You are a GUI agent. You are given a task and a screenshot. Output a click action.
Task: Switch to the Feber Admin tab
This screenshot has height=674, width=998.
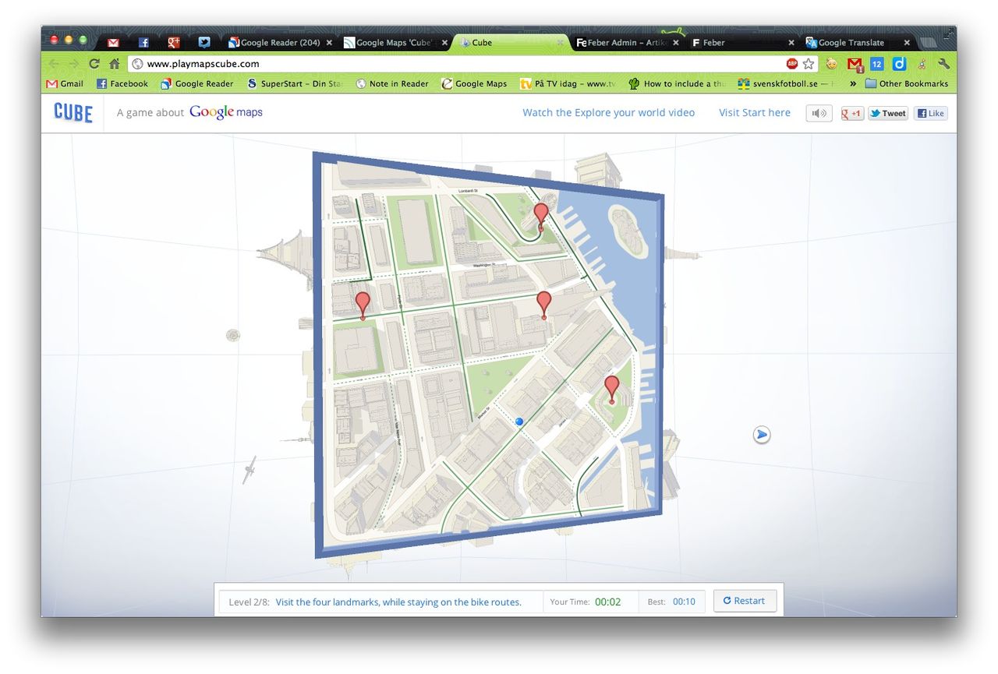626,43
